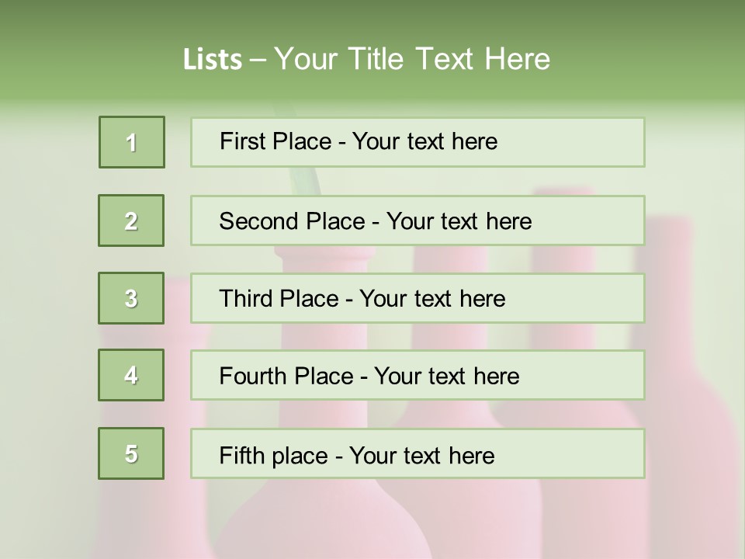Select the number 4 box
Screen dimensions: 745x559
(131, 375)
